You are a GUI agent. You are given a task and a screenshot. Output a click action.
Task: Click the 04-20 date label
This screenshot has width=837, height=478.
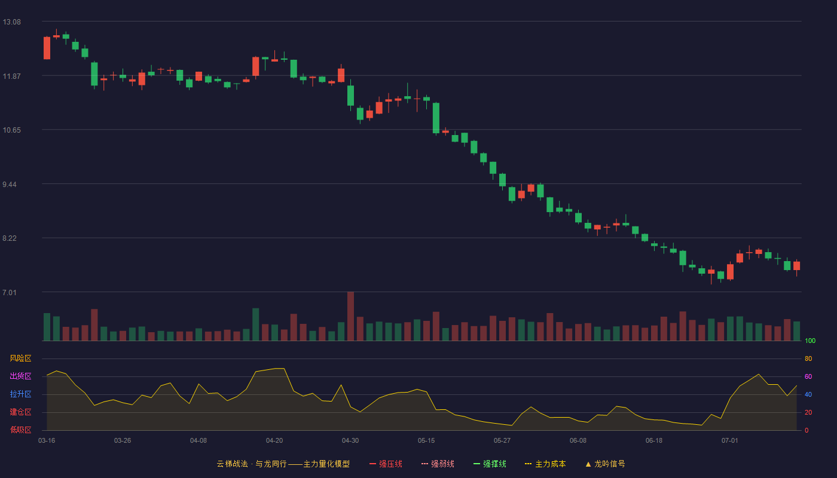(274, 440)
